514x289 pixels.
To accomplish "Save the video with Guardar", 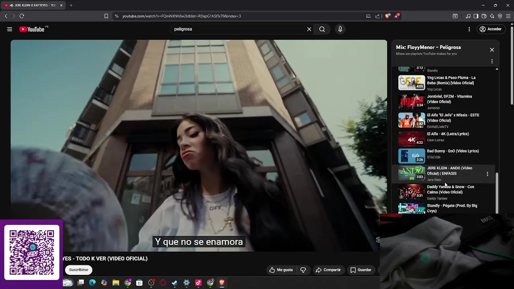I will coord(361,270).
